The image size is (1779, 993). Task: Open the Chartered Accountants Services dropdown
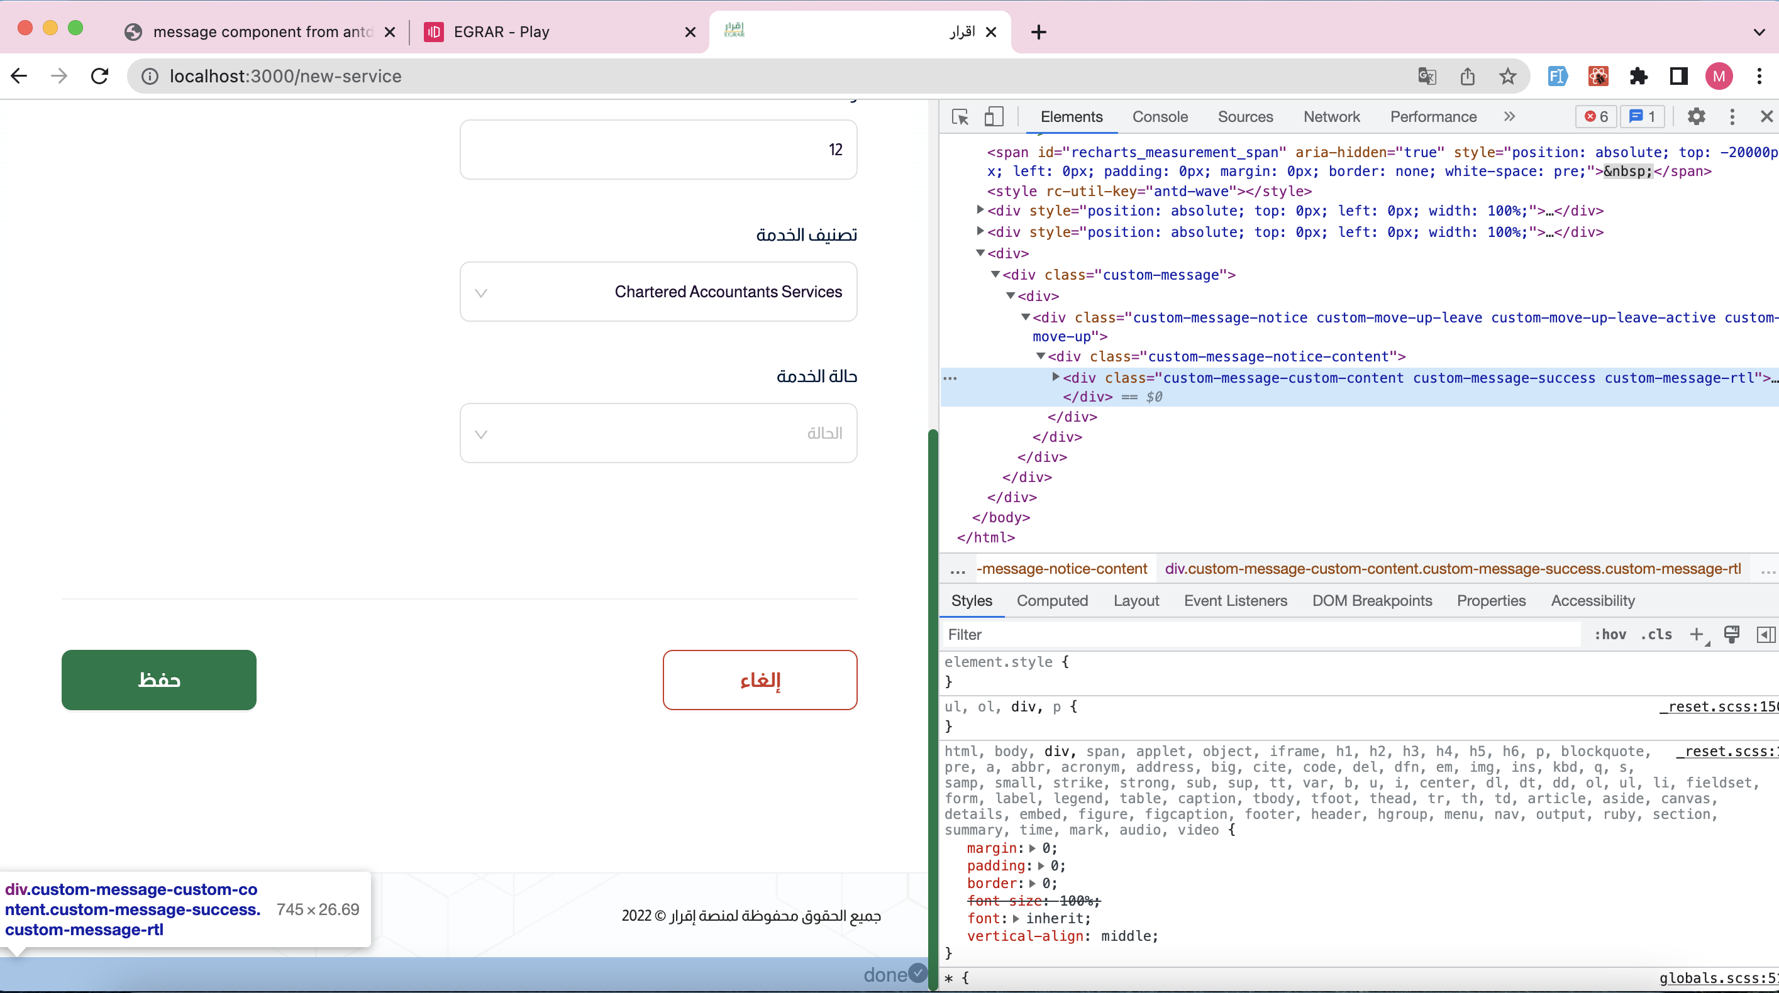tap(658, 292)
